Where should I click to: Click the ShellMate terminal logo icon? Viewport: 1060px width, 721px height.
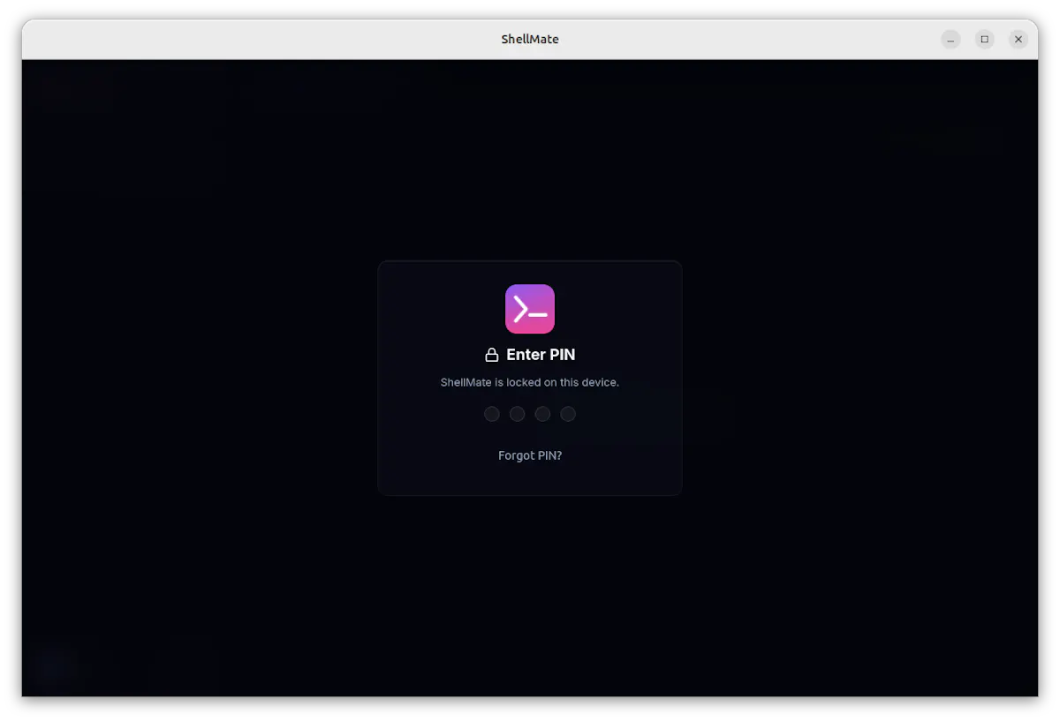(530, 309)
